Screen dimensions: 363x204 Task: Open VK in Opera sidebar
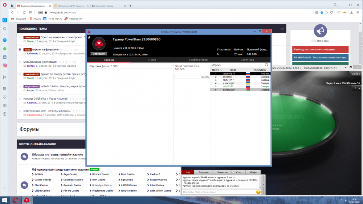(x=5, y=57)
